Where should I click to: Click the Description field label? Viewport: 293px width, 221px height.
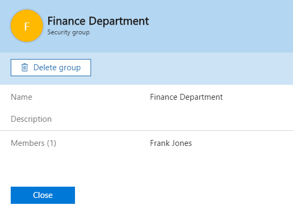(x=31, y=119)
